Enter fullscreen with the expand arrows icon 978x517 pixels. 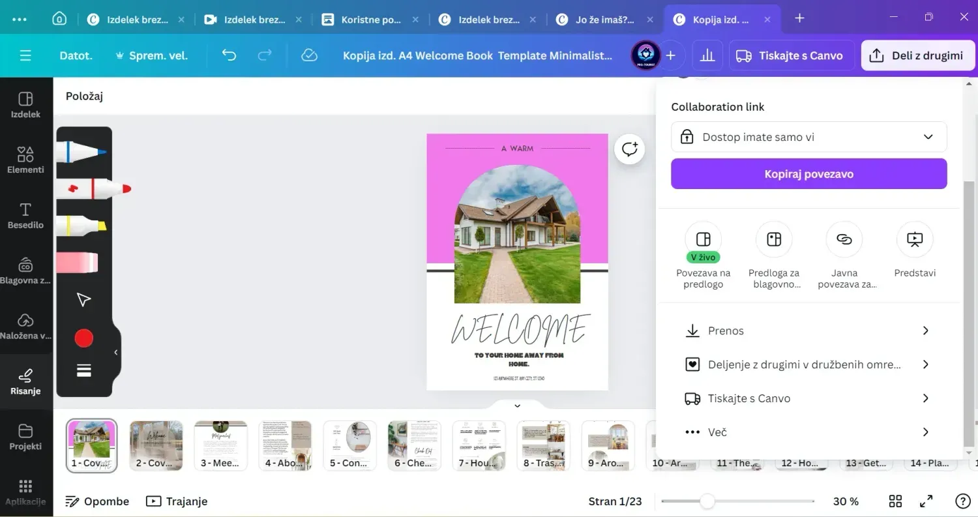click(x=926, y=501)
